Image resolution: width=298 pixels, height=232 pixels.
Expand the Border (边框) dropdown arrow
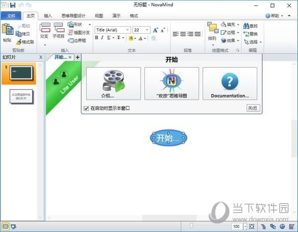click(x=238, y=32)
